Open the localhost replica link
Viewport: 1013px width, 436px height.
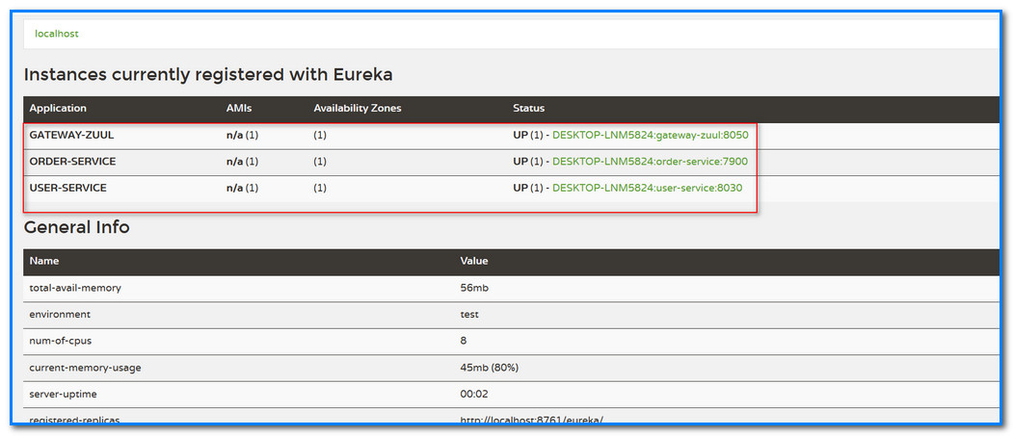click(57, 34)
